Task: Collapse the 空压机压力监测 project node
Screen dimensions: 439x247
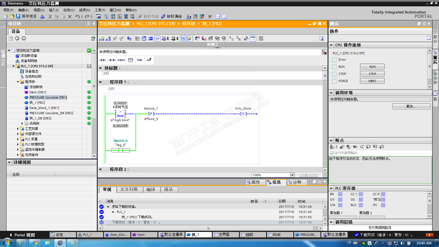Action: click(x=9, y=50)
